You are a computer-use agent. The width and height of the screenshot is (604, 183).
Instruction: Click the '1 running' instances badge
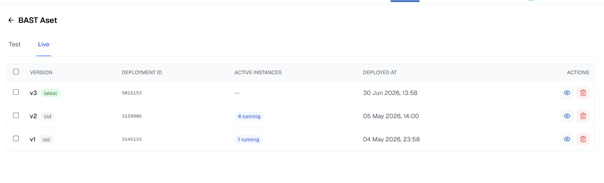point(248,139)
